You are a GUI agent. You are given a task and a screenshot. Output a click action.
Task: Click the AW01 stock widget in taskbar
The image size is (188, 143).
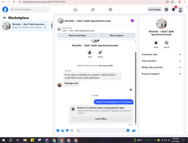tap(142, 140)
